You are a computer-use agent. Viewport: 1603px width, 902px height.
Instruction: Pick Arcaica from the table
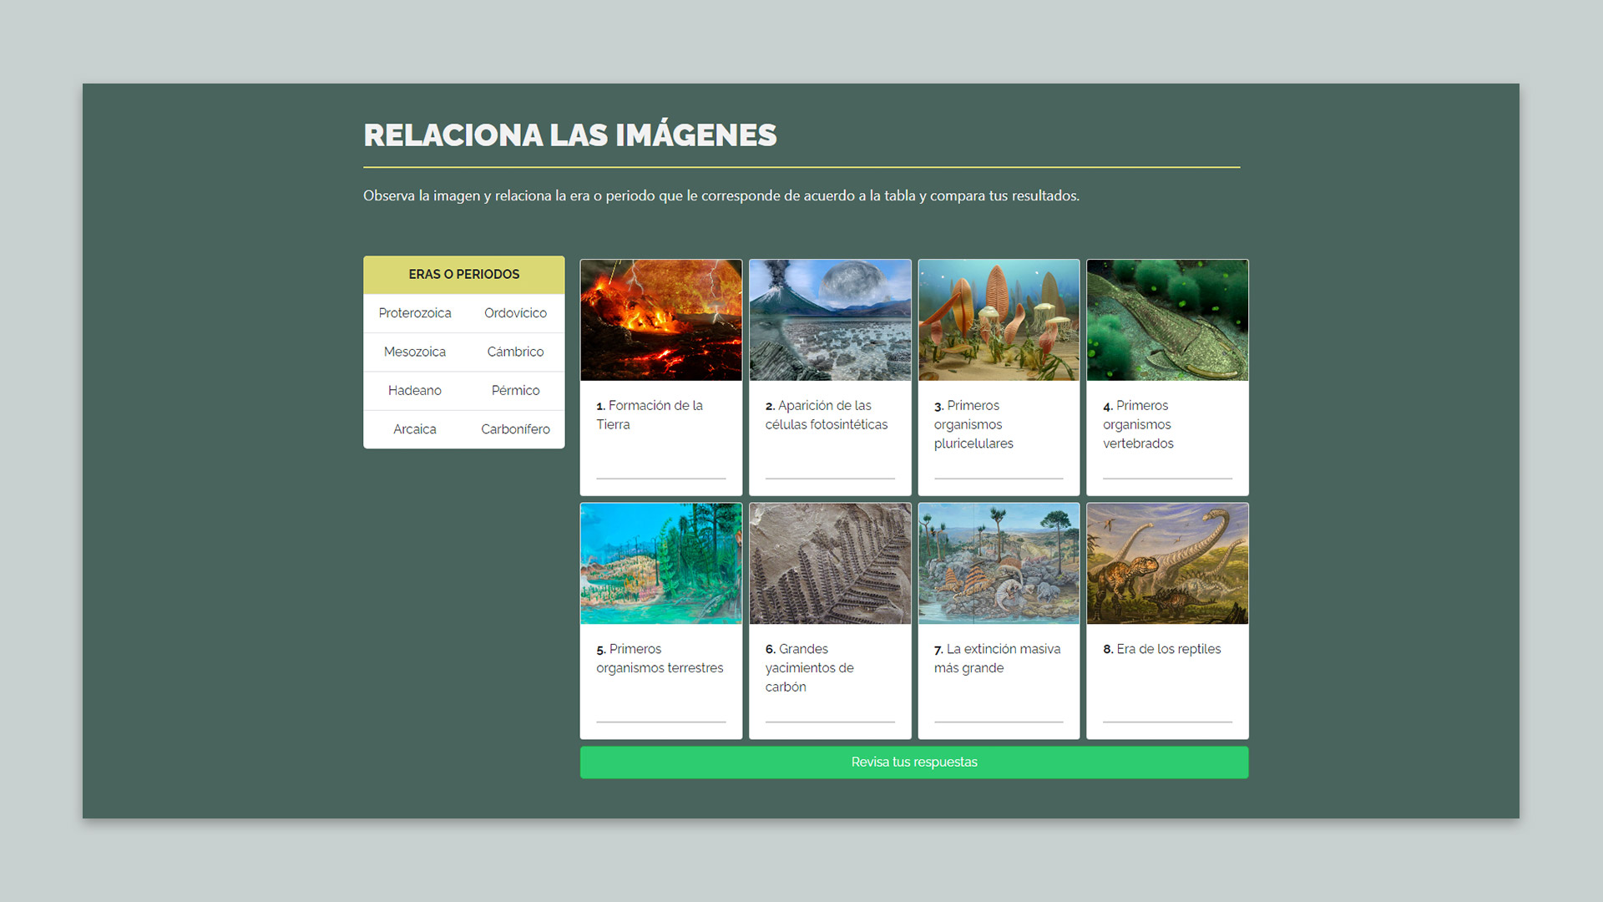click(x=414, y=429)
